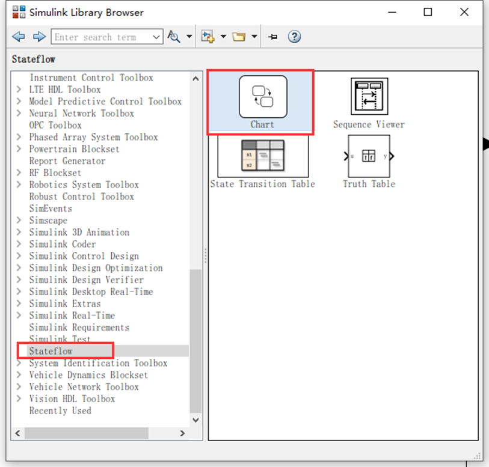Click the new model icon
The width and height of the screenshot is (489, 467).
click(208, 37)
